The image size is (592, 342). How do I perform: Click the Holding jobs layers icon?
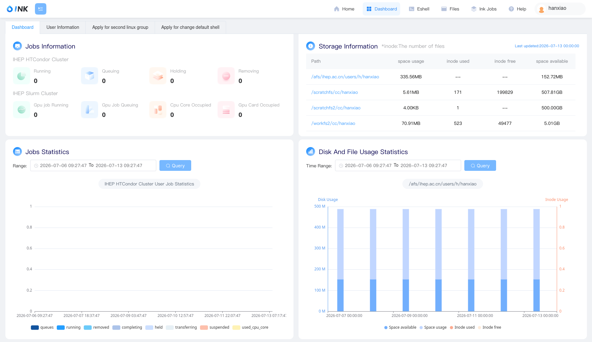click(x=158, y=76)
